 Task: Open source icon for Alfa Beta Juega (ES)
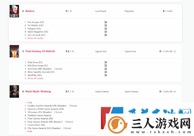coord(105,66)
